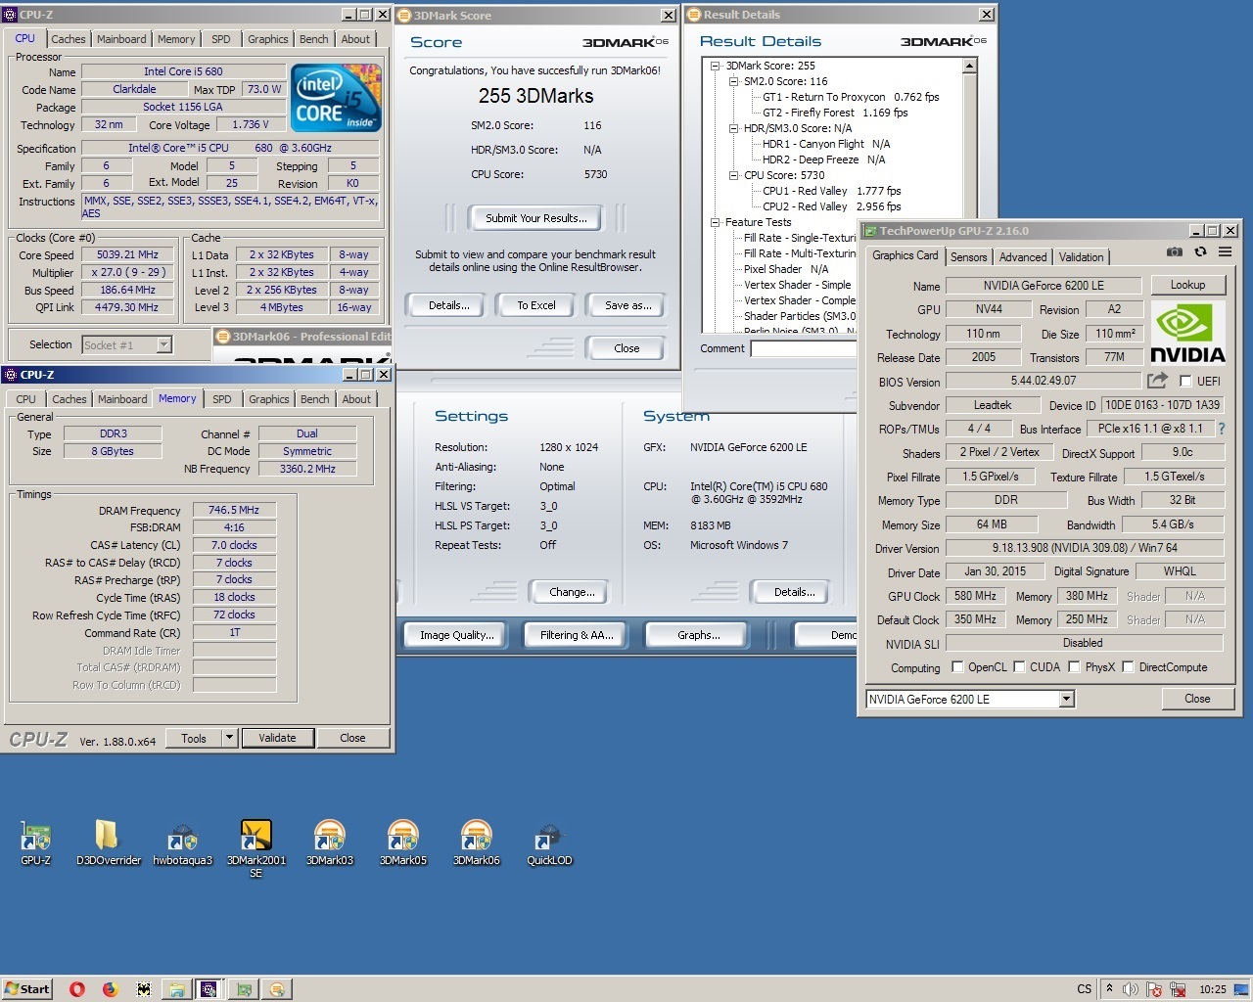
Task: Click the Graphs... button
Action: [x=698, y=635]
